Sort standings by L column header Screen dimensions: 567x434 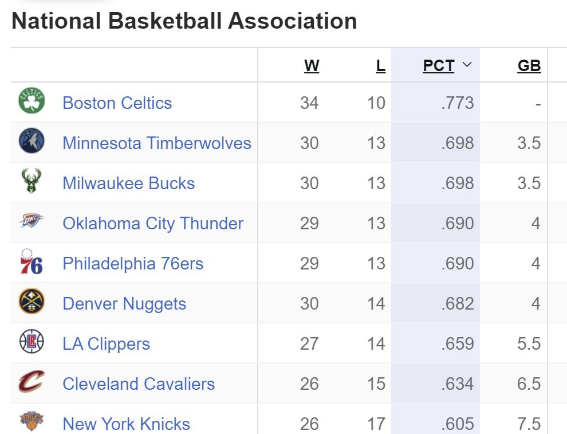380,66
